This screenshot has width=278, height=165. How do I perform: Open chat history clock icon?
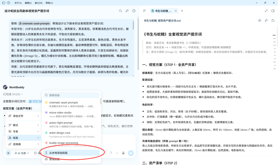(134, 11)
